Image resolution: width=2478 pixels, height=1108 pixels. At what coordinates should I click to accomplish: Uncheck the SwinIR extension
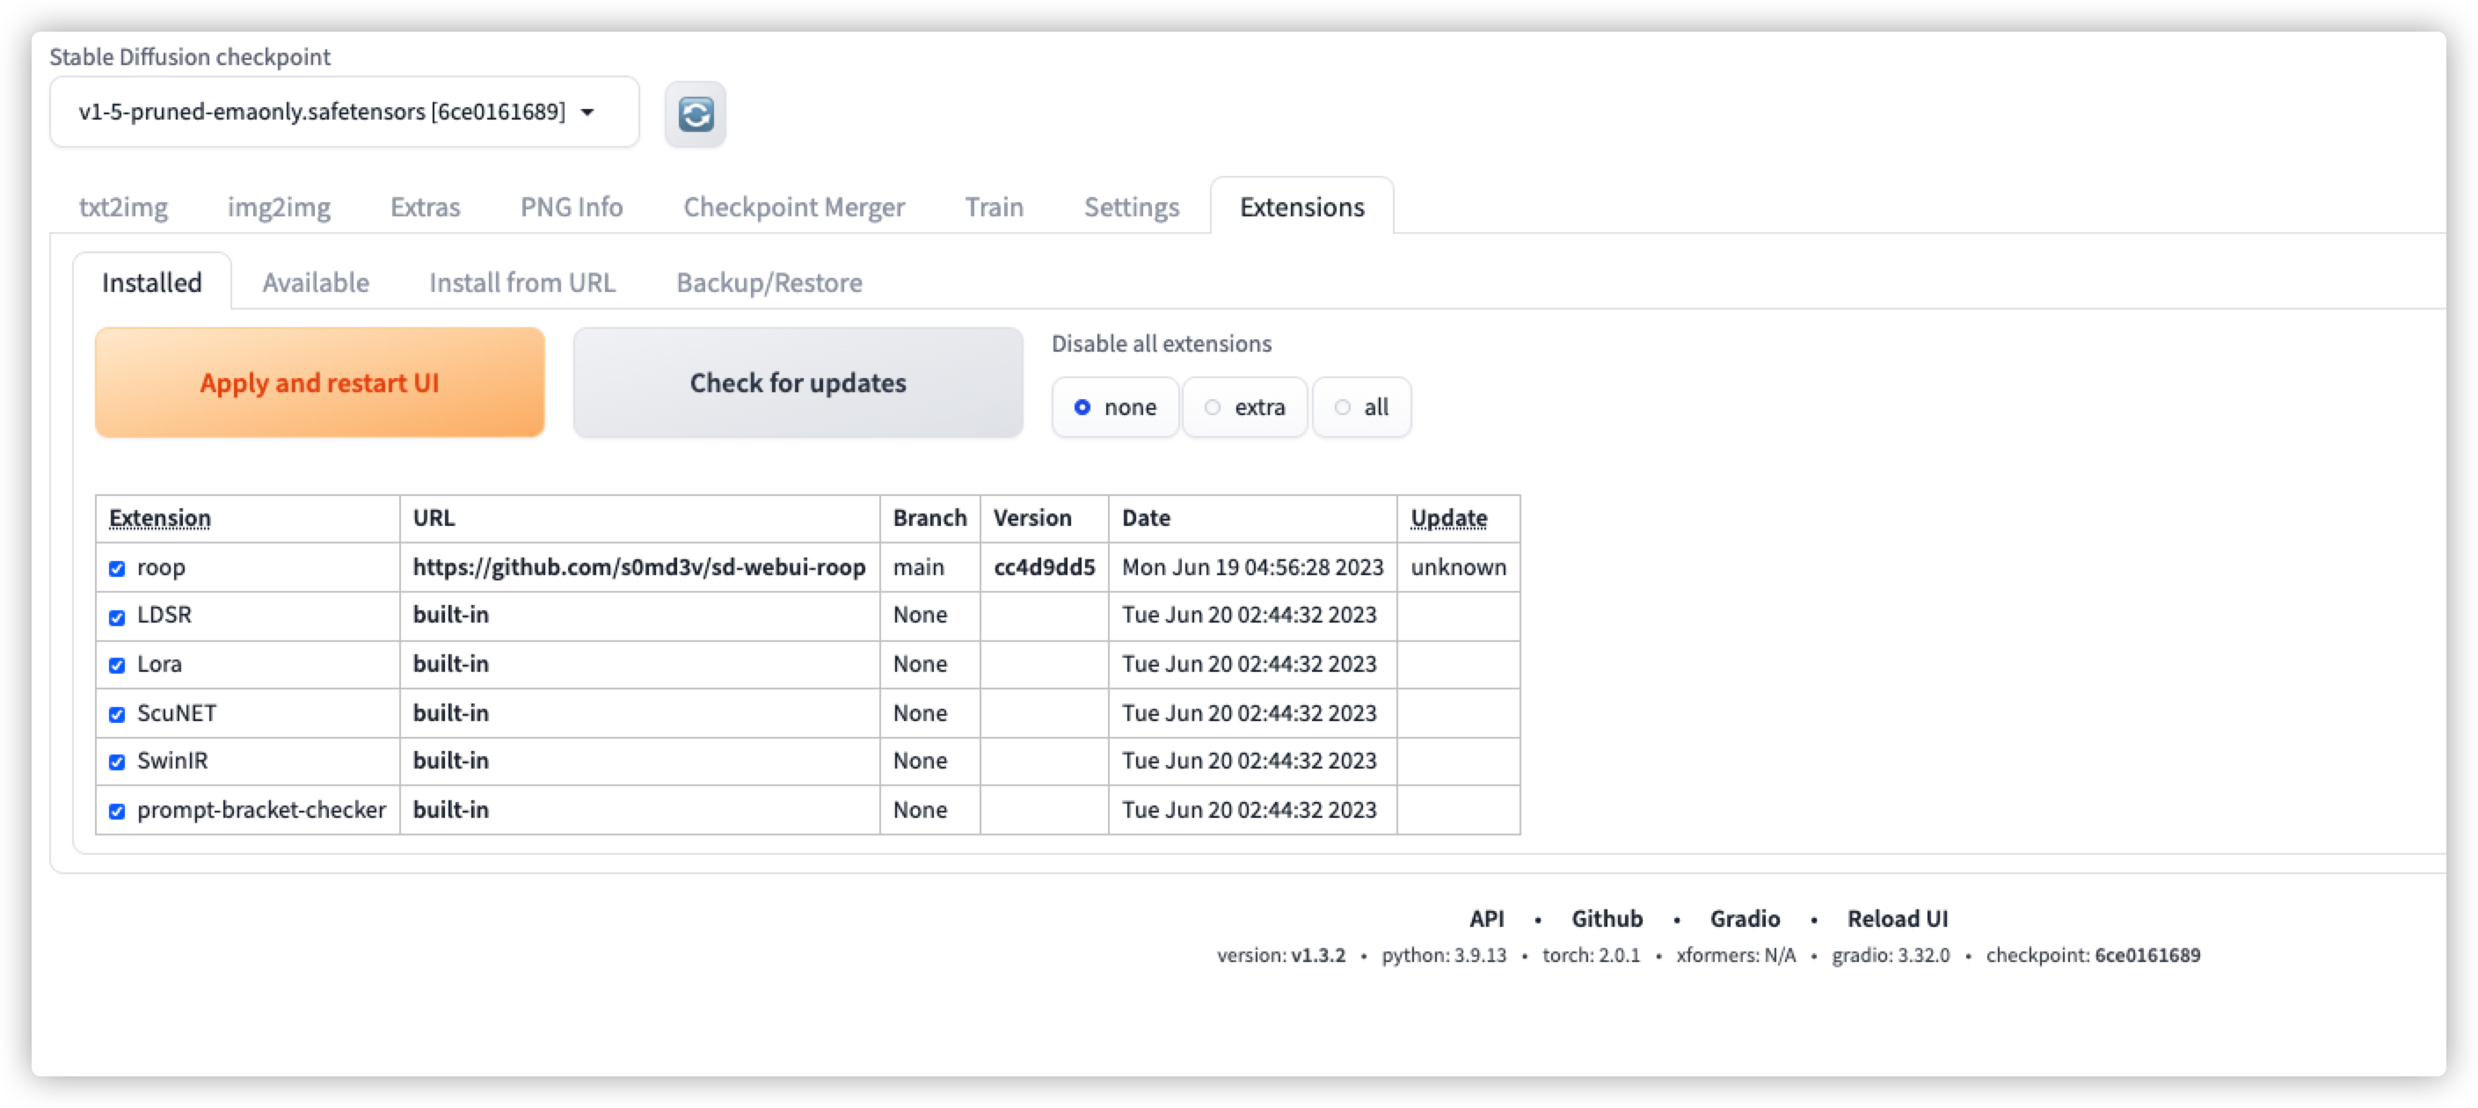tap(117, 762)
